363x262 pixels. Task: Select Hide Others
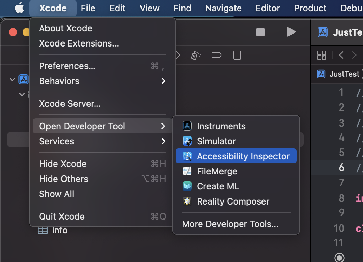coord(102,179)
